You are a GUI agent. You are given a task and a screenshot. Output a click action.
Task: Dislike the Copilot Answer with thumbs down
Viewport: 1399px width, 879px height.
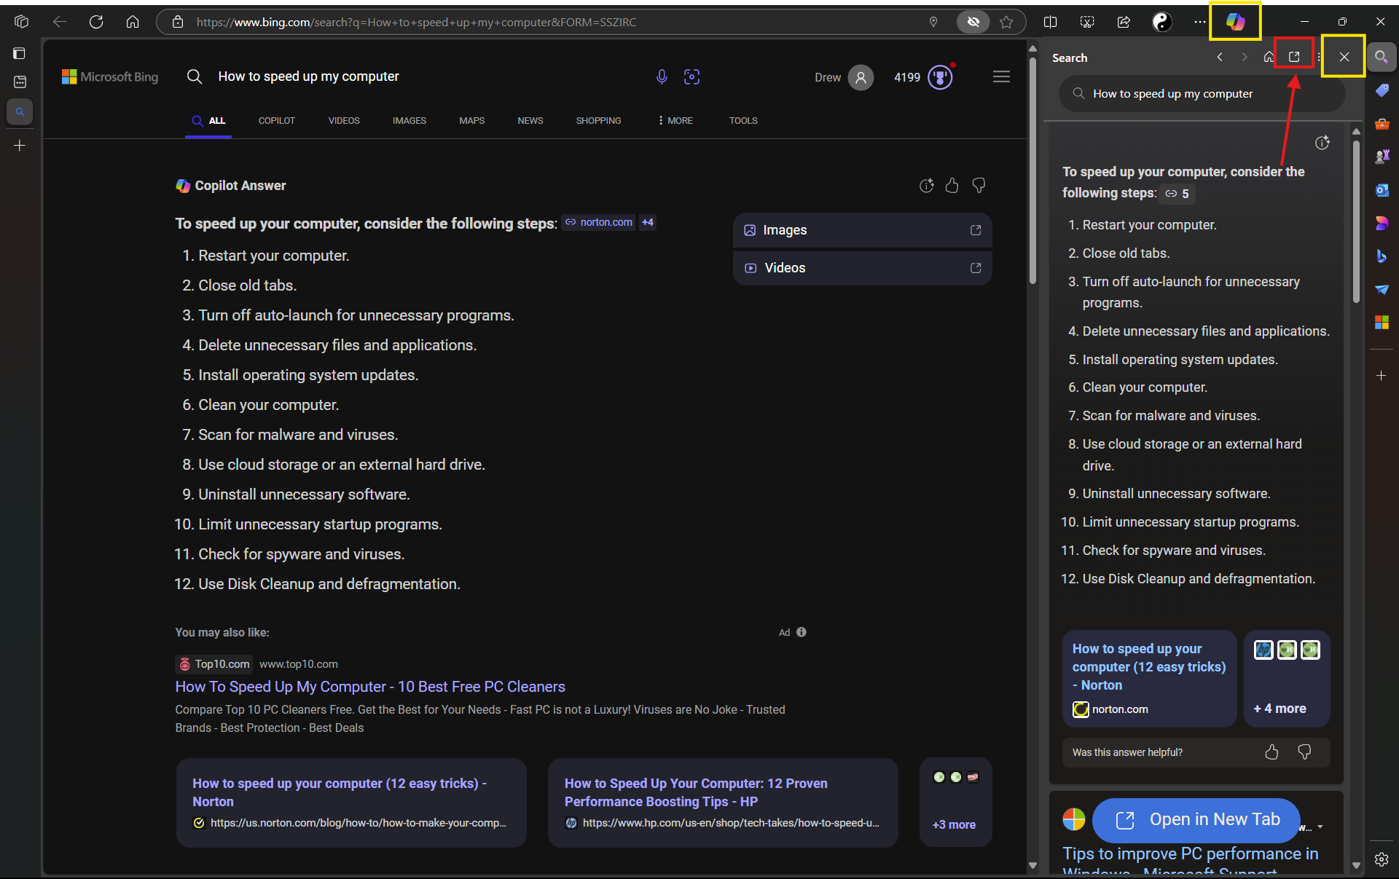979,186
